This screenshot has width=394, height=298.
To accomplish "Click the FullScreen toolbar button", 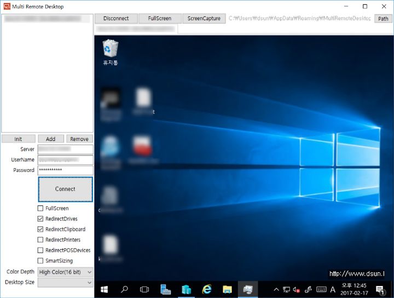I will point(160,19).
